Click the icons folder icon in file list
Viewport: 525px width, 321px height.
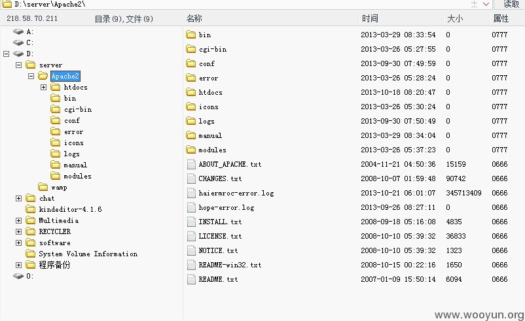tap(191, 107)
